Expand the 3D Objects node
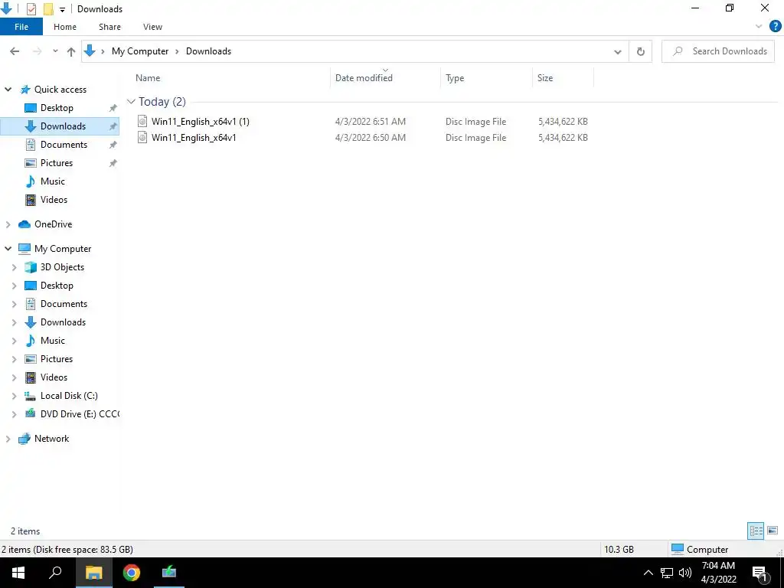This screenshot has height=588, width=784. (x=14, y=267)
